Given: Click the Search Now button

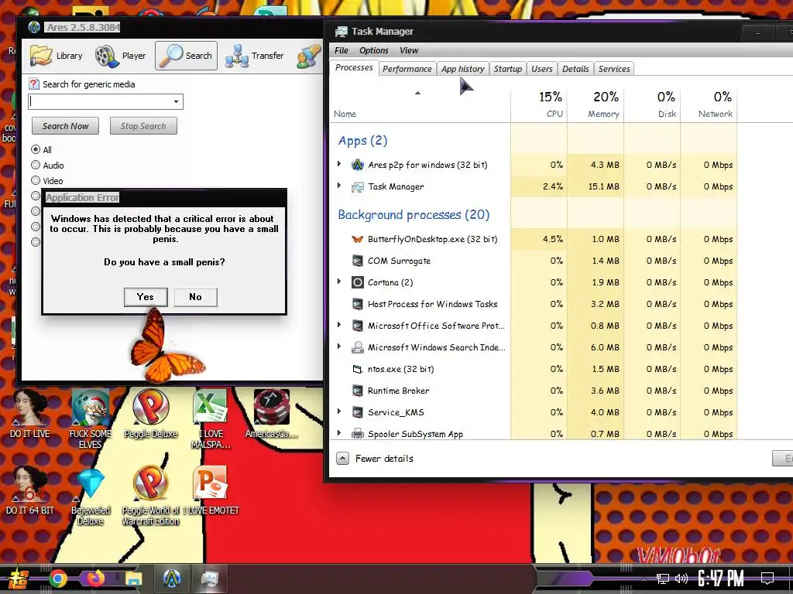Looking at the screenshot, I should point(65,126).
